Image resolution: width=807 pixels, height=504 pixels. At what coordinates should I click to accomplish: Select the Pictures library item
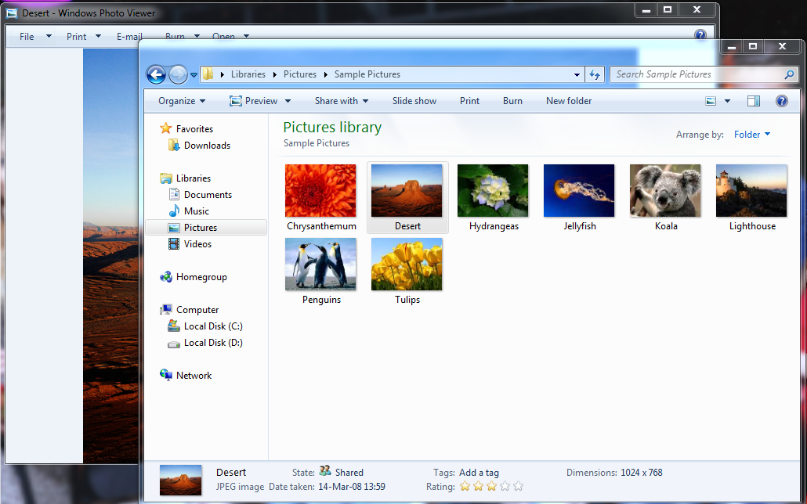[x=206, y=227]
